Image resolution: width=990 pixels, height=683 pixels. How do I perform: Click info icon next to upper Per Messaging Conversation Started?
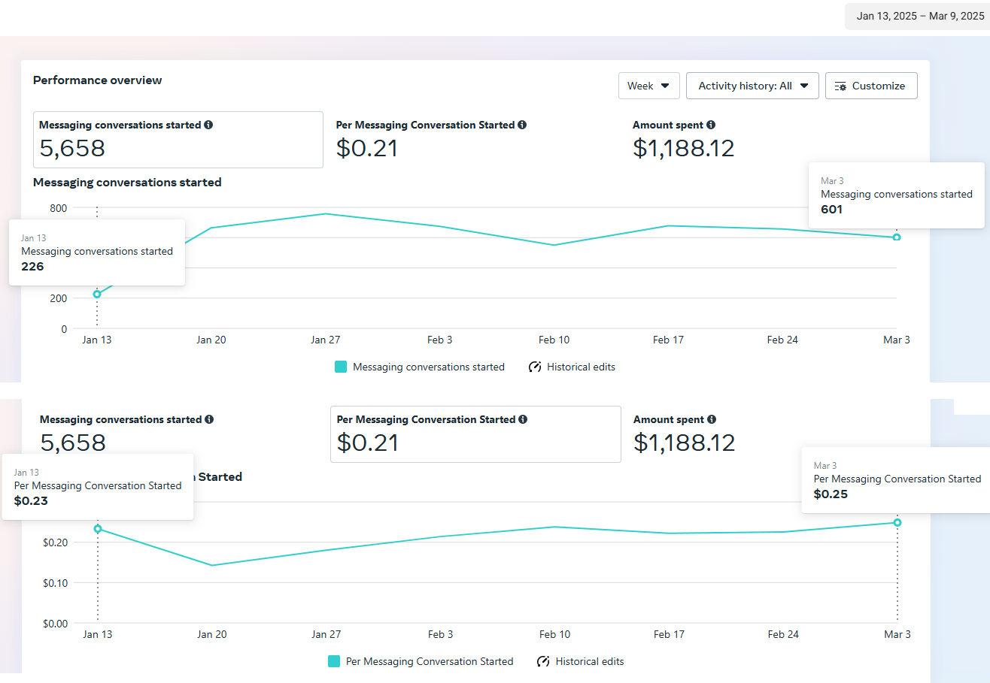coord(522,125)
